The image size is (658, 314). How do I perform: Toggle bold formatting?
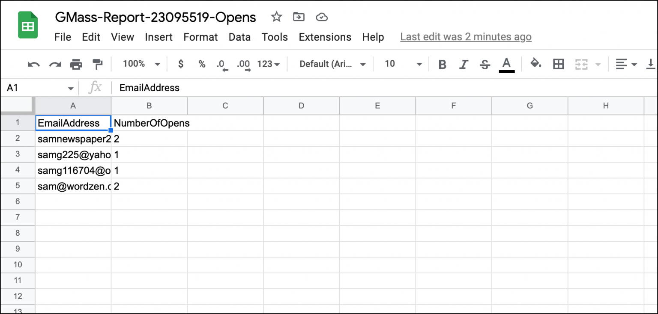pos(442,64)
